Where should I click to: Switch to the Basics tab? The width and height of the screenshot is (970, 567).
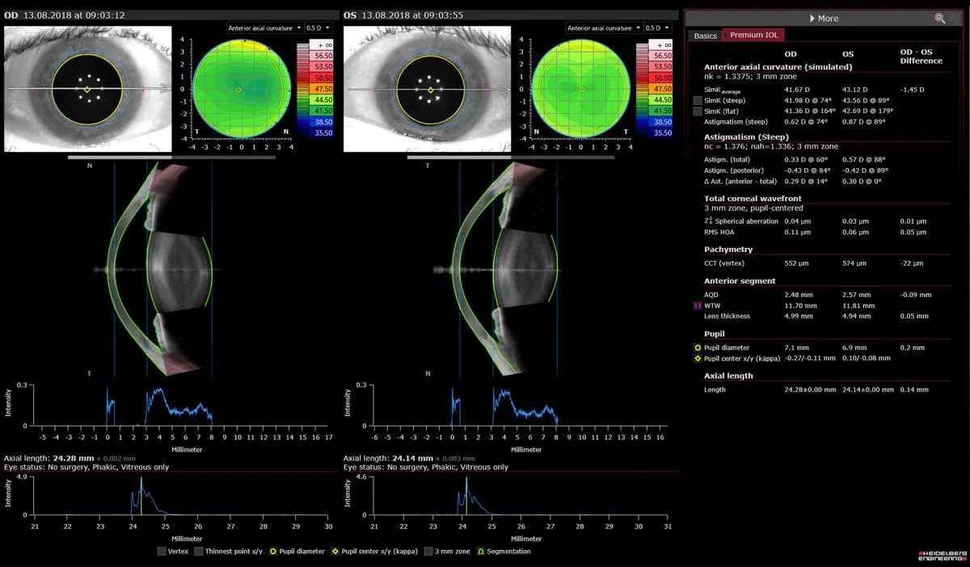click(705, 36)
